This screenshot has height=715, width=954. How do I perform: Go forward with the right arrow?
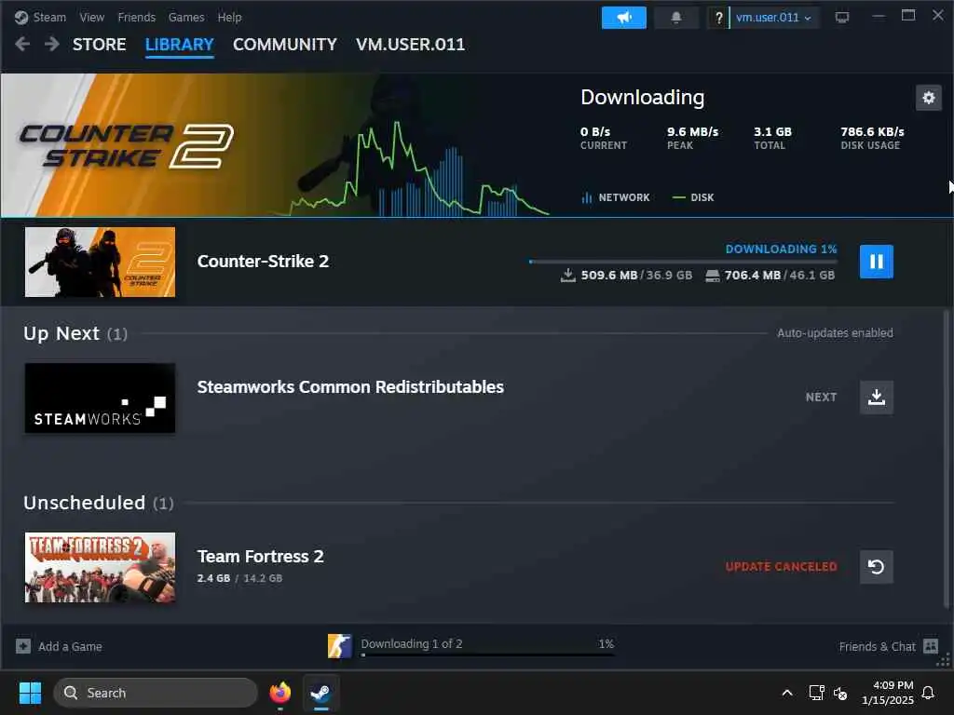(x=52, y=44)
